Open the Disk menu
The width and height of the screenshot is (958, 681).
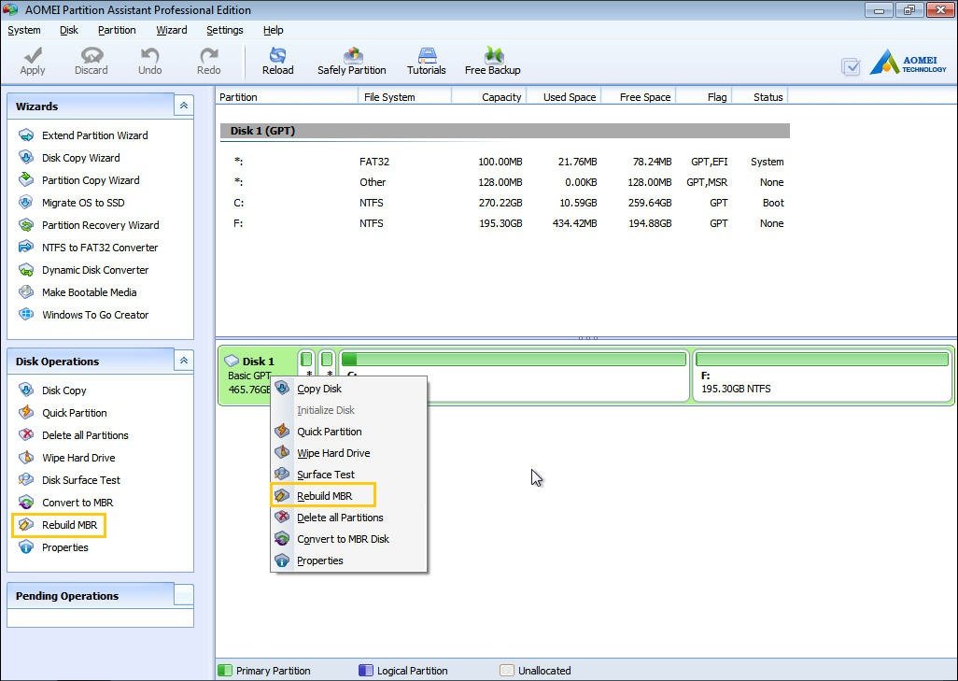point(69,30)
